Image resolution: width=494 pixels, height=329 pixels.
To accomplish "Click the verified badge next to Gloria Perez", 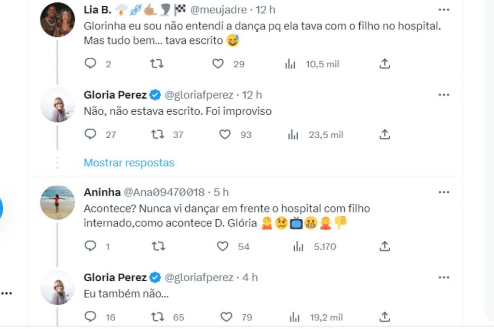I will coord(155,95).
